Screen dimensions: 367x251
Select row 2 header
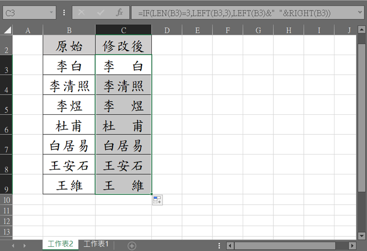pyautogui.click(x=6, y=45)
